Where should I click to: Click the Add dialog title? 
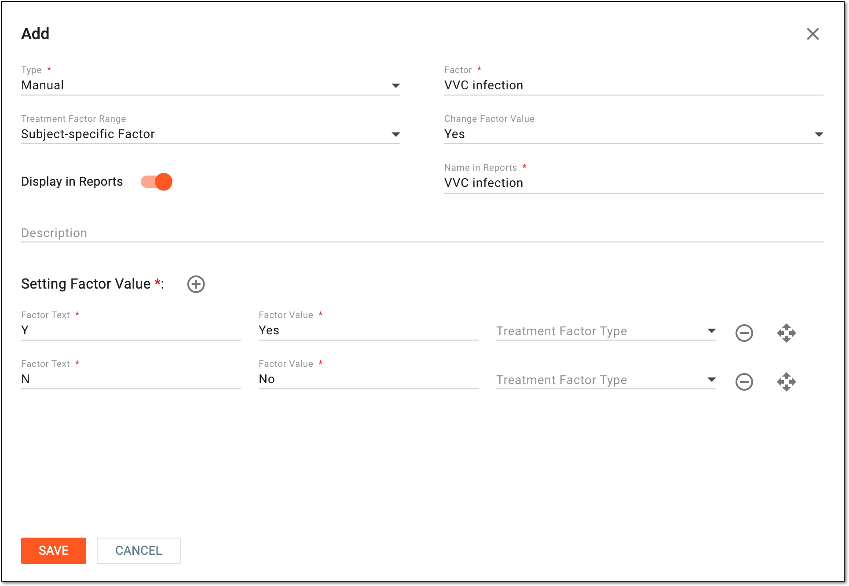(x=35, y=34)
